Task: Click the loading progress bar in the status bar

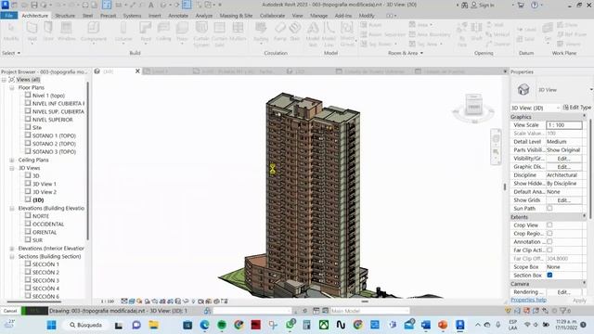Action: pyautogui.click(x=34, y=311)
